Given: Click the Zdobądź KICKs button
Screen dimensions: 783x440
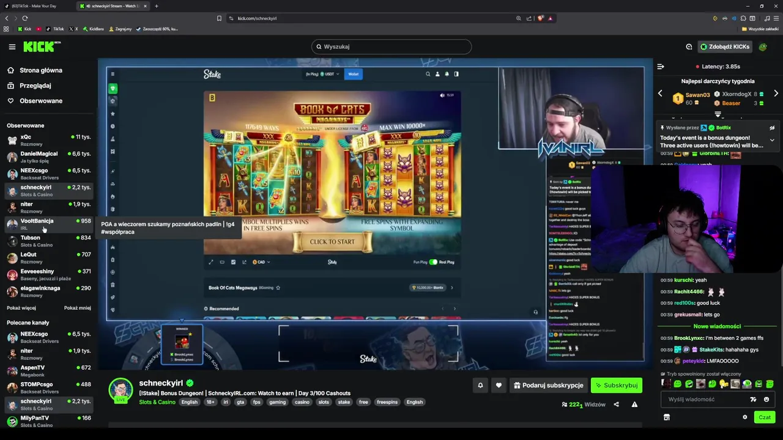Looking at the screenshot, I should pyautogui.click(x=724, y=46).
